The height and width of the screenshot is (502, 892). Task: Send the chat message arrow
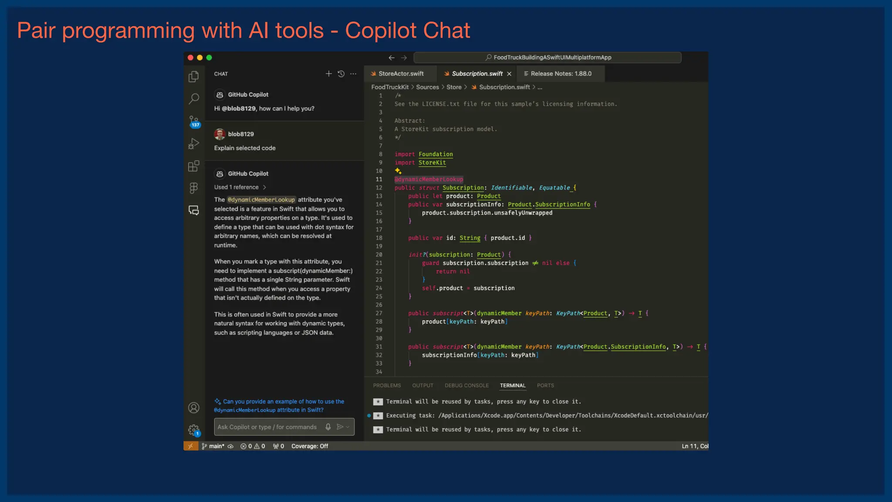tap(340, 427)
